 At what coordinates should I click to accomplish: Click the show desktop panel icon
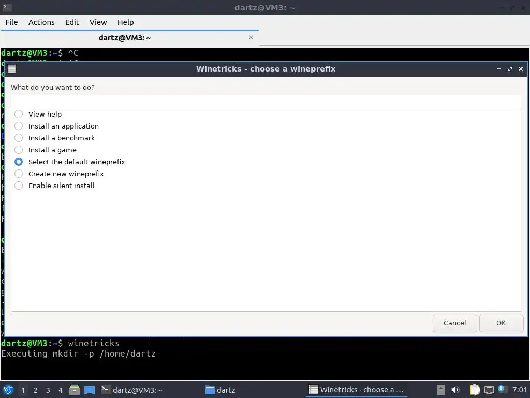click(90, 390)
